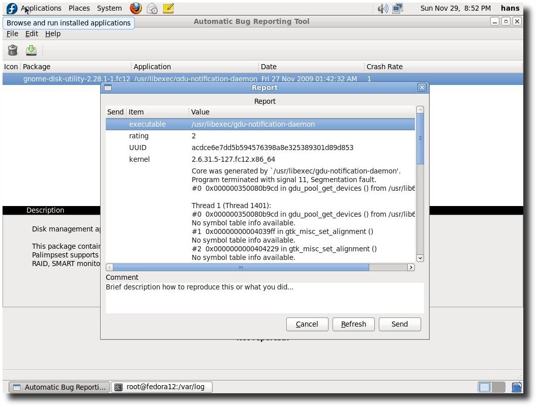Click the scroll right arrow in report
Image resolution: width=538 pixels, height=408 pixels.
(411, 267)
